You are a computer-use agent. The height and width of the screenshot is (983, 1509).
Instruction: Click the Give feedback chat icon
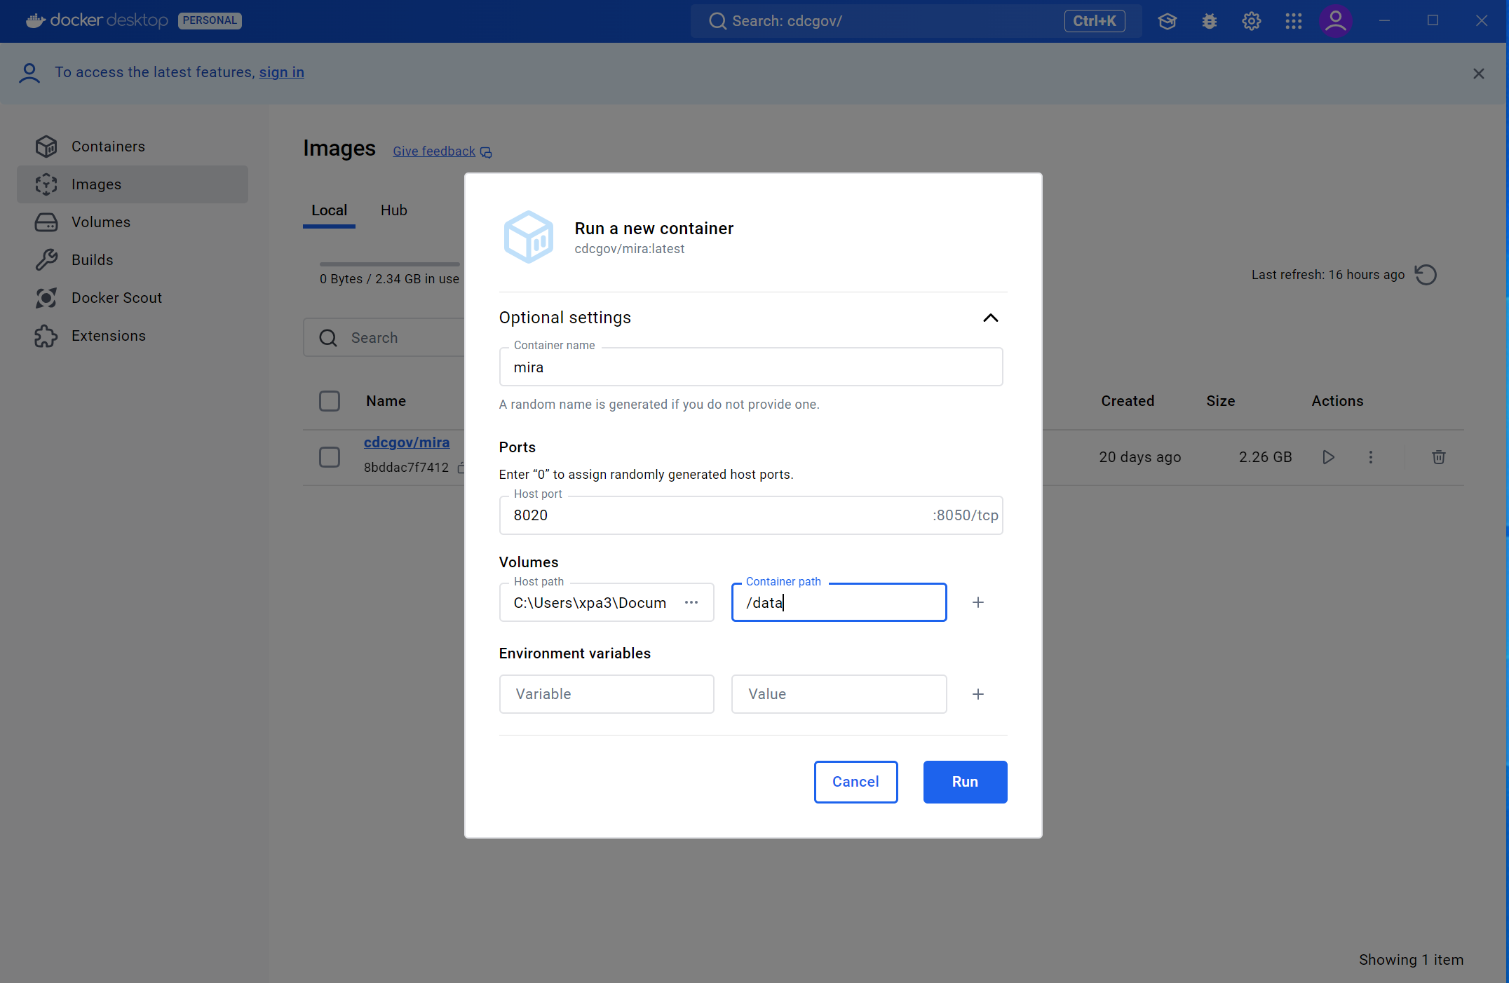click(x=486, y=152)
